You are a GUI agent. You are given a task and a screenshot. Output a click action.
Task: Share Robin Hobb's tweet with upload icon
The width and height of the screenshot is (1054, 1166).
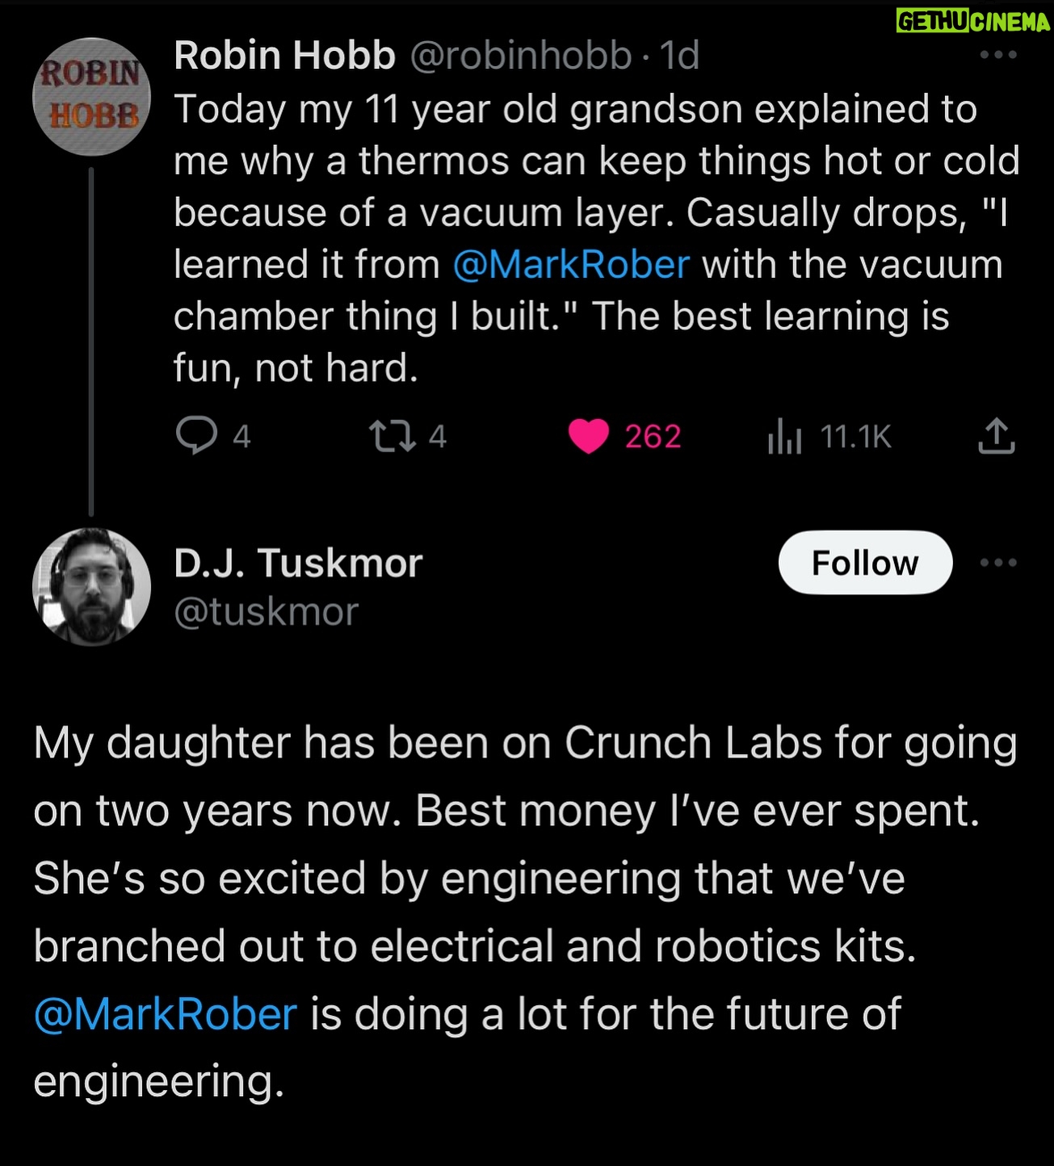click(996, 436)
